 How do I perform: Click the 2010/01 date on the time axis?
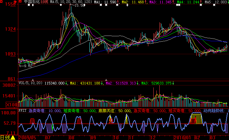(182, 137)
